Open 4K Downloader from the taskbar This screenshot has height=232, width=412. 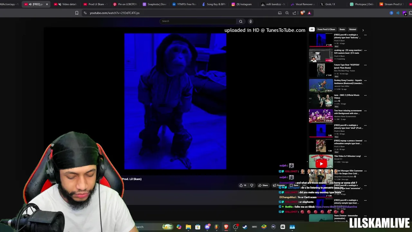(273, 227)
